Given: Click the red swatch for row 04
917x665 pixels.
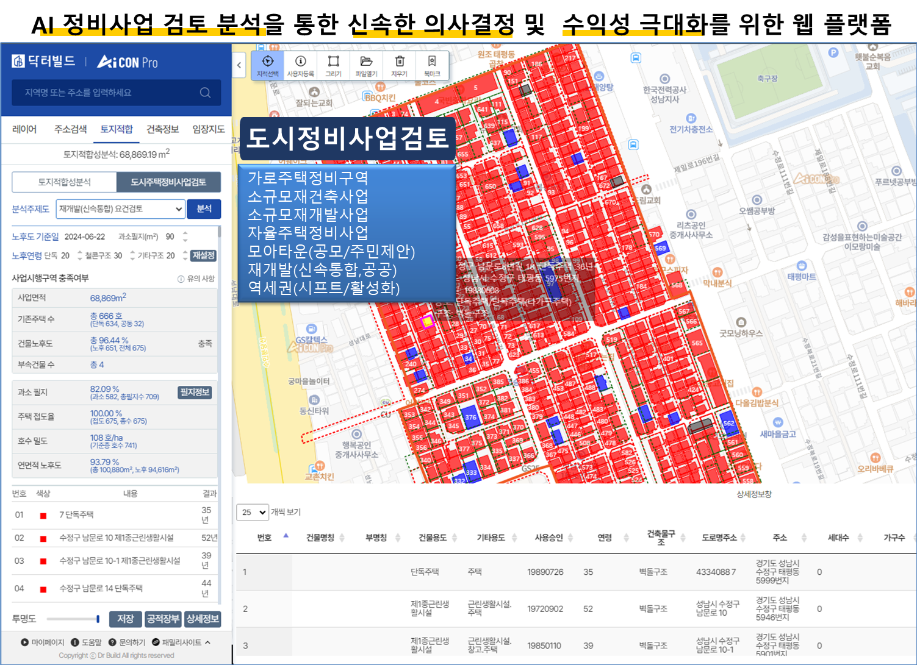Looking at the screenshot, I should coord(43,589).
